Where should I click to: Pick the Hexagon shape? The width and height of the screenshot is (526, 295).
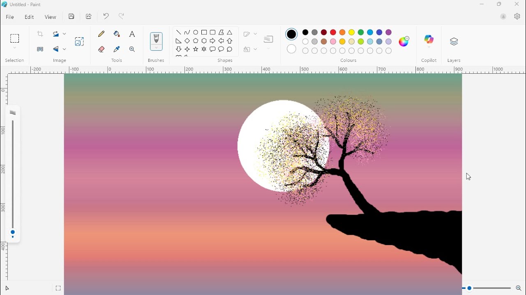coord(204,41)
